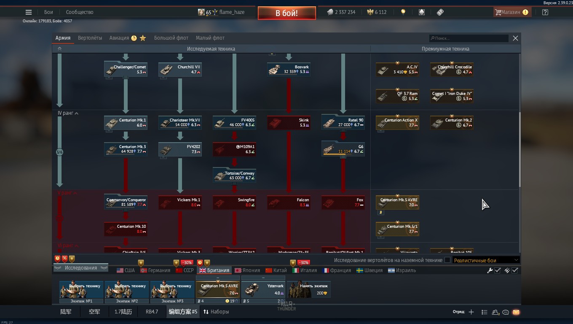The image size is (573, 324).
Task: Toggle helicopter research on ground vehicles checkbox
Action: (447, 260)
